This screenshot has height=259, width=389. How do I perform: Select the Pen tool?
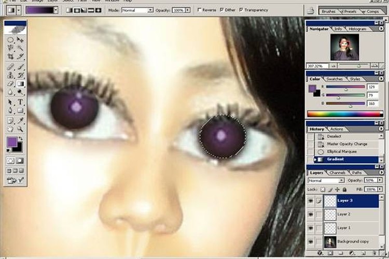pyautogui.click(x=10, y=110)
